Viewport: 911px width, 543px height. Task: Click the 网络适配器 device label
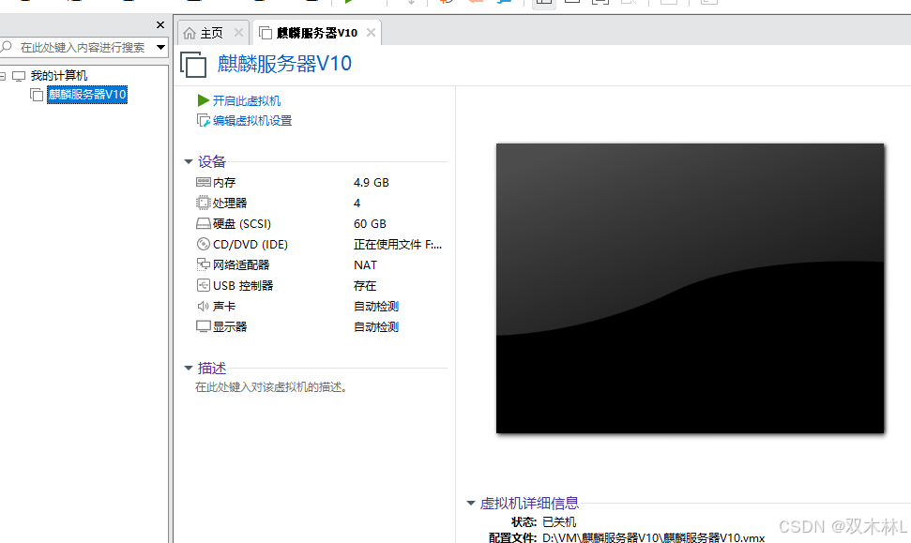[241, 264]
